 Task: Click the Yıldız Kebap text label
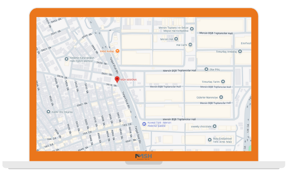coord(107,51)
